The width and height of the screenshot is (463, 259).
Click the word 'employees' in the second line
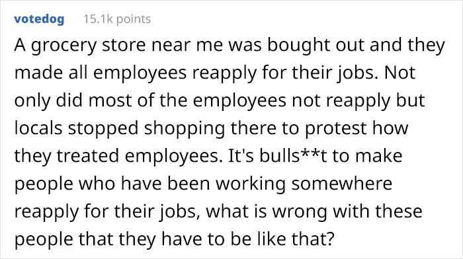[x=140, y=73]
